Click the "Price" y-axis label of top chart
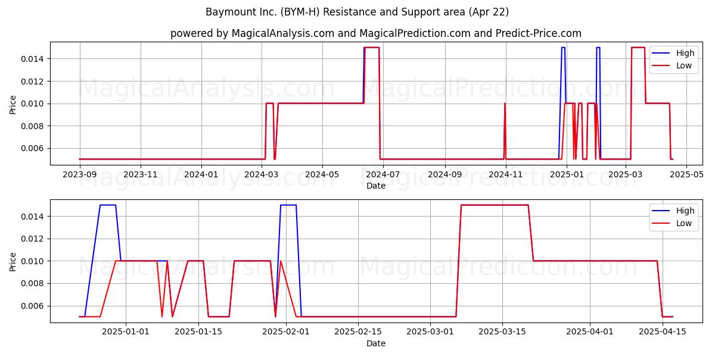 (x=13, y=104)
